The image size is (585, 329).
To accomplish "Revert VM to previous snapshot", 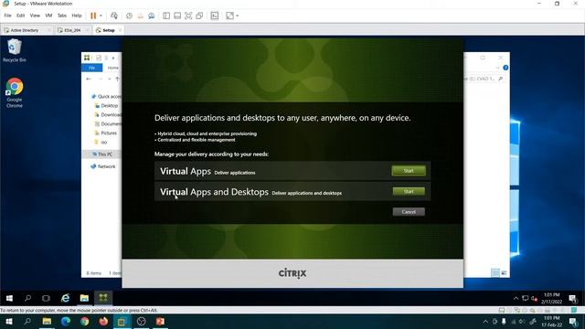I will coord(140,16).
